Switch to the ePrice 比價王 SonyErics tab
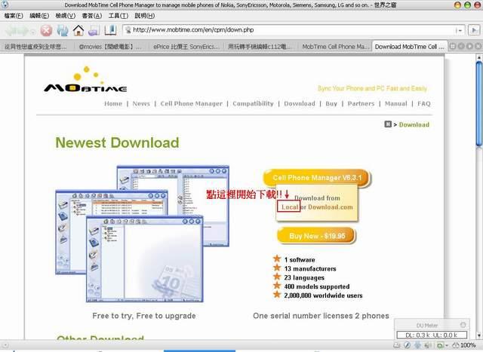Image resolution: width=483 pixels, height=352 pixels. 186,47
